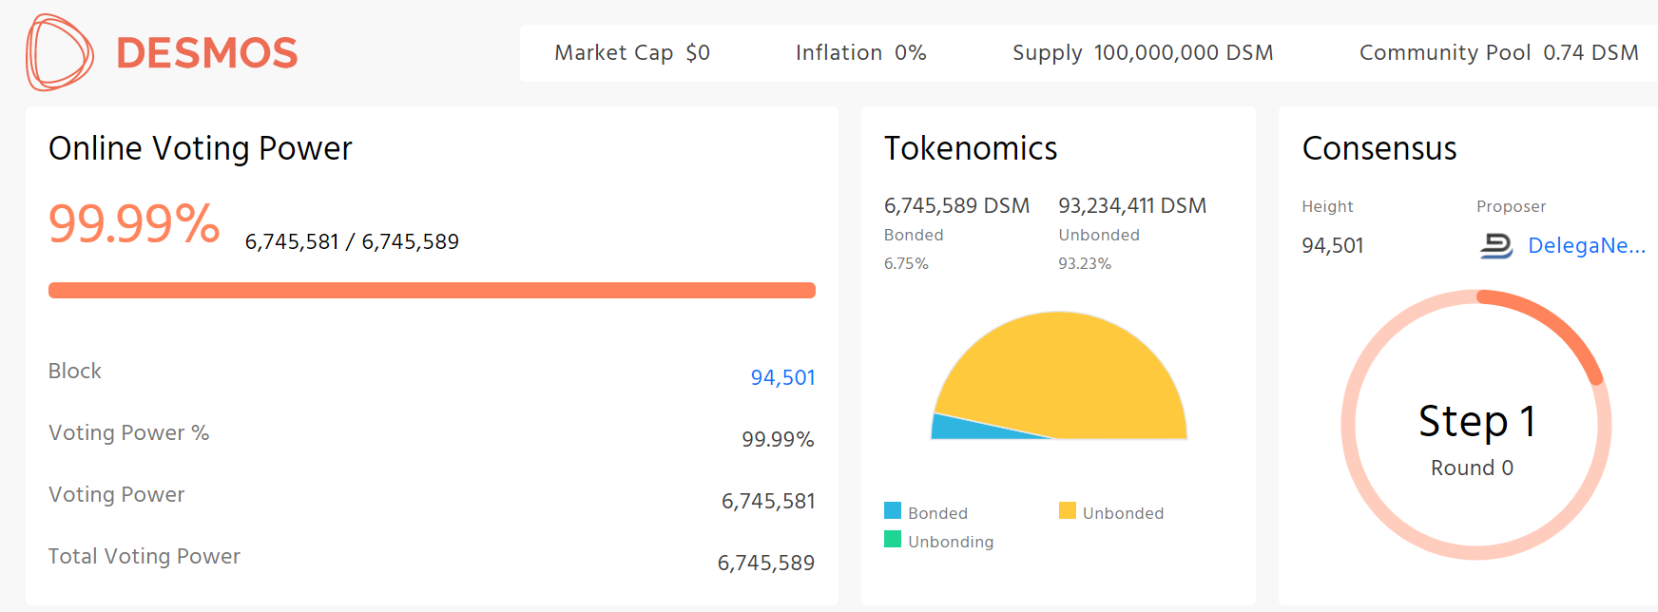Click the blue Bonded pie slice
Image resolution: width=1658 pixels, height=612 pixels.
(x=960, y=429)
